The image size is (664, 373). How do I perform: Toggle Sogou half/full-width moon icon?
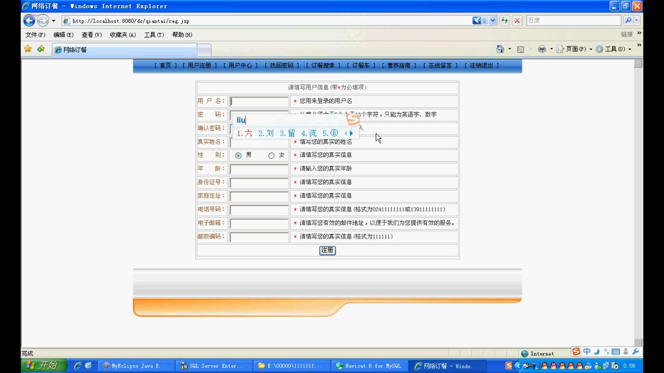coord(597,352)
